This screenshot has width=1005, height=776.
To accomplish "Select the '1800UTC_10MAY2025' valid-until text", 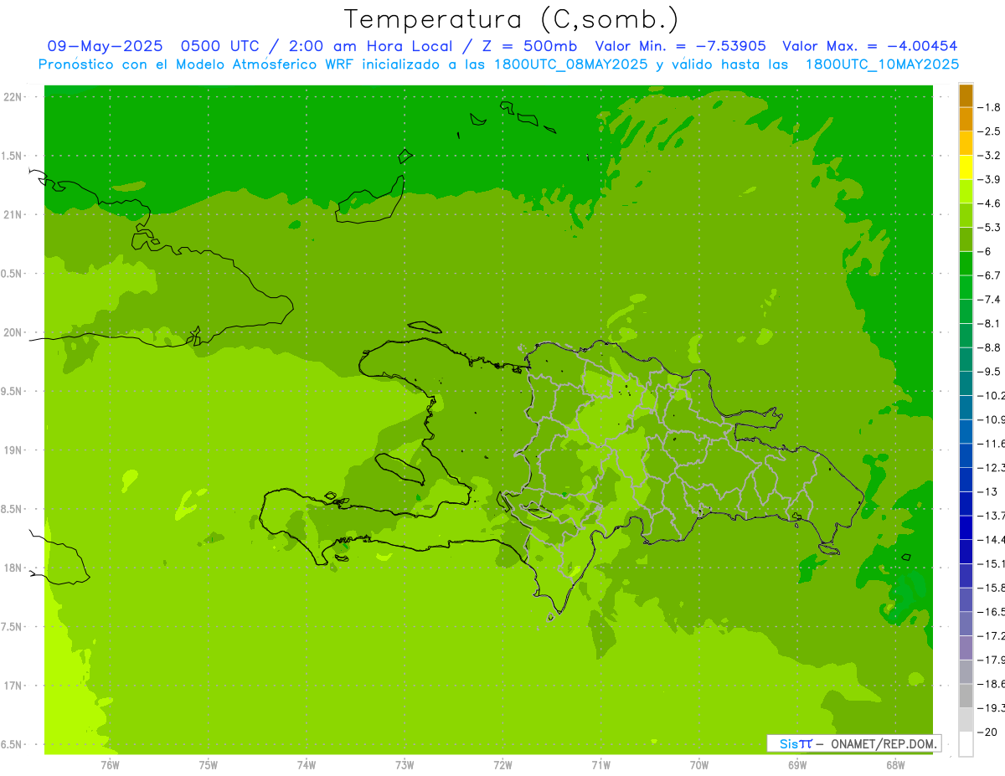I will point(882,64).
